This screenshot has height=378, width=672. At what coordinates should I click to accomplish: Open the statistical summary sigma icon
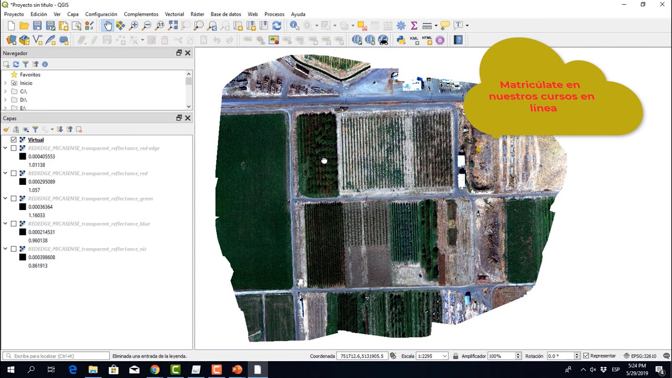pos(414,25)
